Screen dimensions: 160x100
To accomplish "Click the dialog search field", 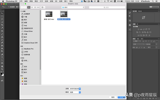I will pos(107,7).
